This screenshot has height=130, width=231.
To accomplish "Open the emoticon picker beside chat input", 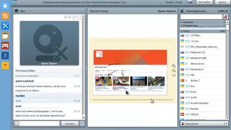I will (17, 123).
